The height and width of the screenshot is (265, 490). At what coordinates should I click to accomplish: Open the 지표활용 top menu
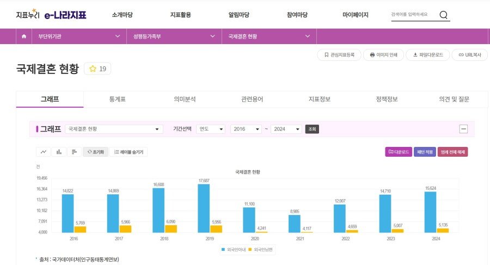point(180,15)
